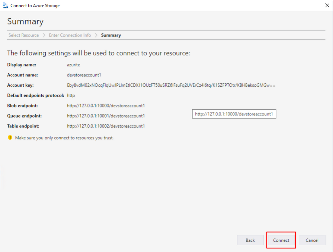Screen dimensions: 333x252
Task: Click the account key value string
Action: [x=171, y=85]
